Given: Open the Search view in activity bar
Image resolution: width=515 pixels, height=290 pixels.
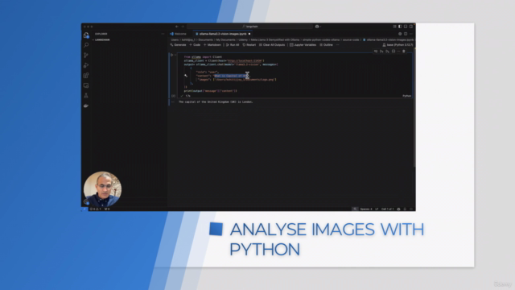Looking at the screenshot, I should (86, 45).
